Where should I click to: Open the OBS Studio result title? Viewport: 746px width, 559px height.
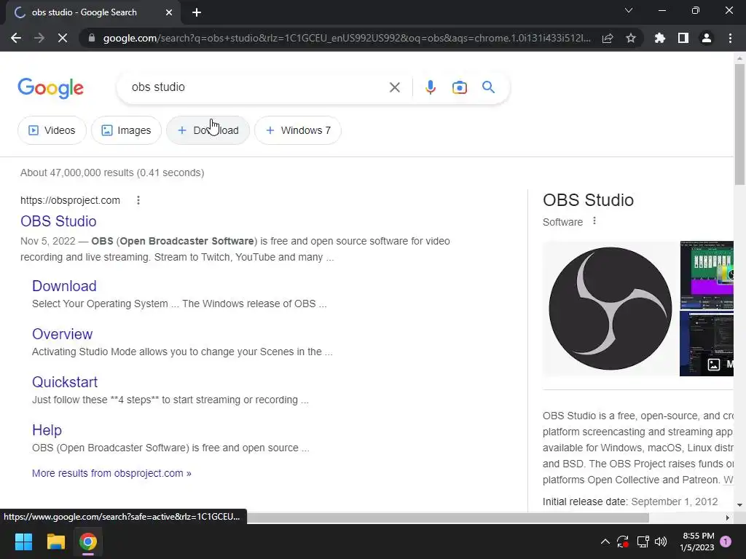[x=58, y=221]
